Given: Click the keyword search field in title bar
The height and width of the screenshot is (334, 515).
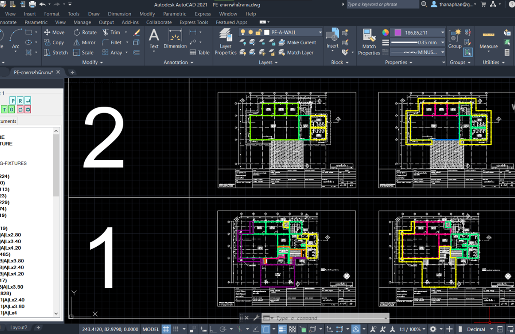Looking at the screenshot, I should click(x=382, y=4).
